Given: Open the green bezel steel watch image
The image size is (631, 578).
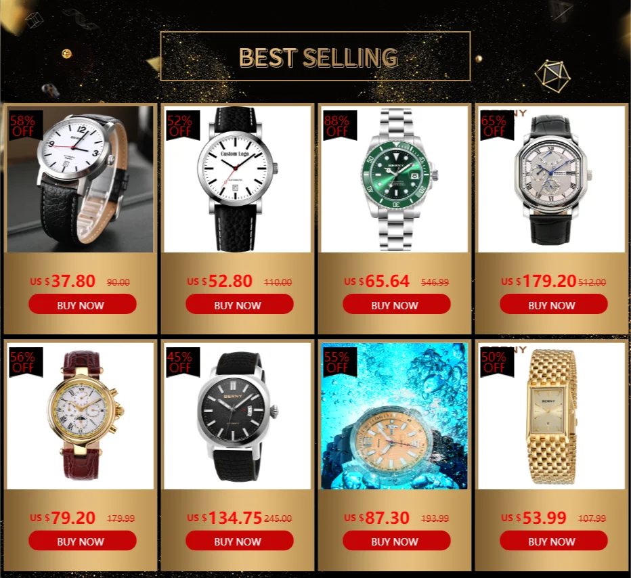Looking at the screenshot, I should (394, 179).
